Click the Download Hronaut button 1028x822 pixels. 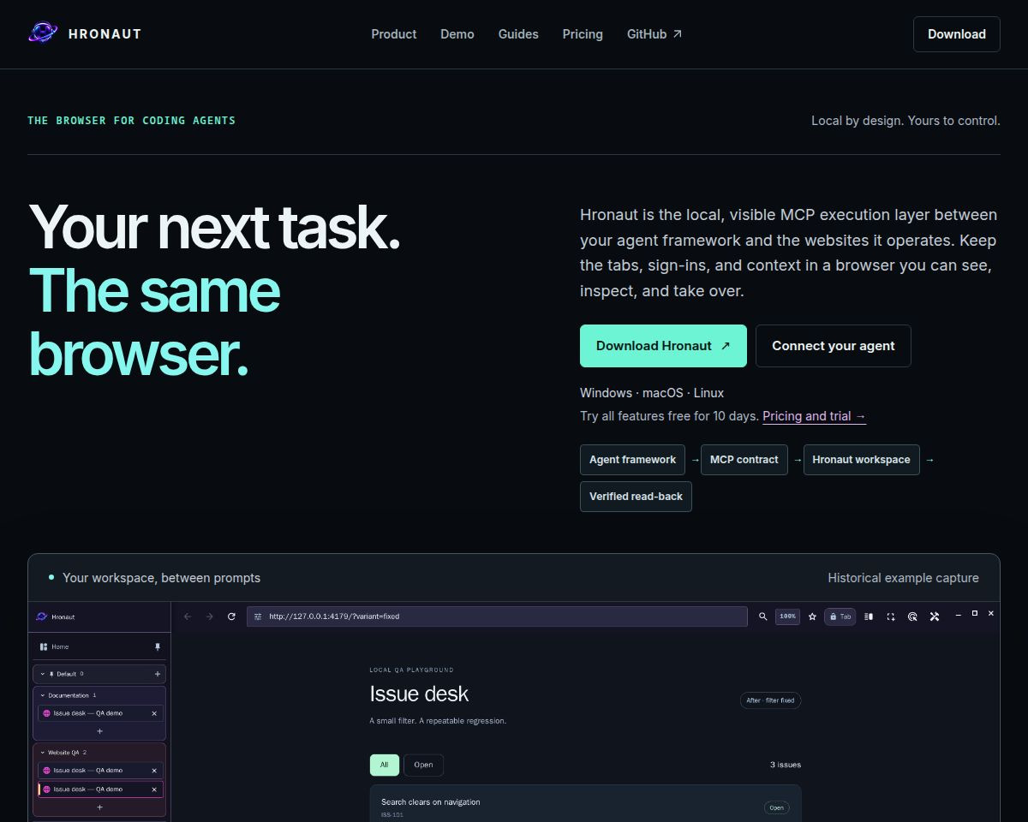click(x=663, y=346)
